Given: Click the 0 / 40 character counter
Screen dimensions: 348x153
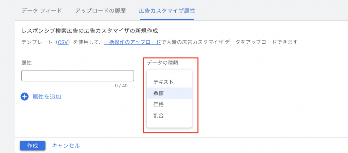Looking at the screenshot, I should (x=121, y=86).
